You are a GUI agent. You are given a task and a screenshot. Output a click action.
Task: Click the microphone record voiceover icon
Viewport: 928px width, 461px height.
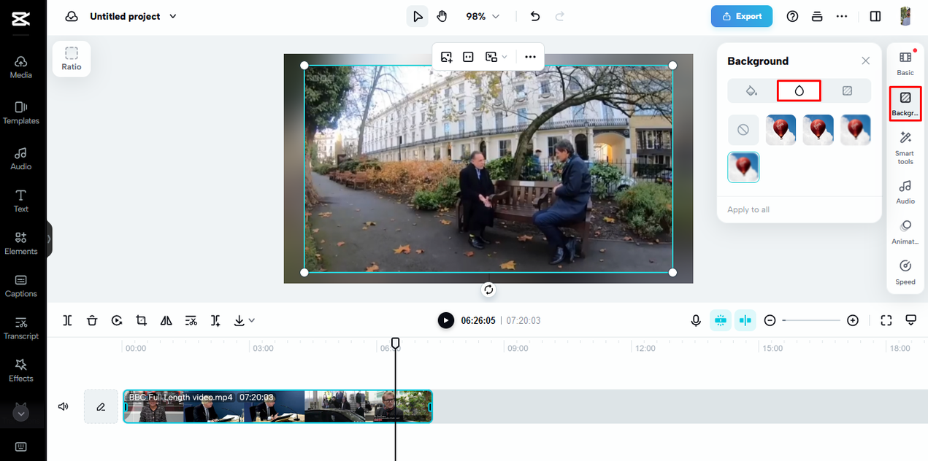[x=696, y=320]
